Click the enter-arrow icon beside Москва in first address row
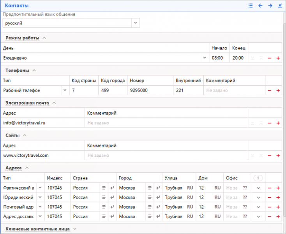 [158, 188]
